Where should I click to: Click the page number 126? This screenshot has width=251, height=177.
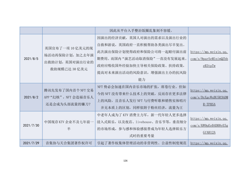click(125, 161)
